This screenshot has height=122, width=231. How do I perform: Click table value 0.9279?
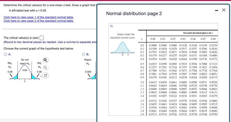point(213,96)
